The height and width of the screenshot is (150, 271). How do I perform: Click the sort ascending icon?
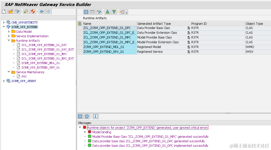point(108,12)
